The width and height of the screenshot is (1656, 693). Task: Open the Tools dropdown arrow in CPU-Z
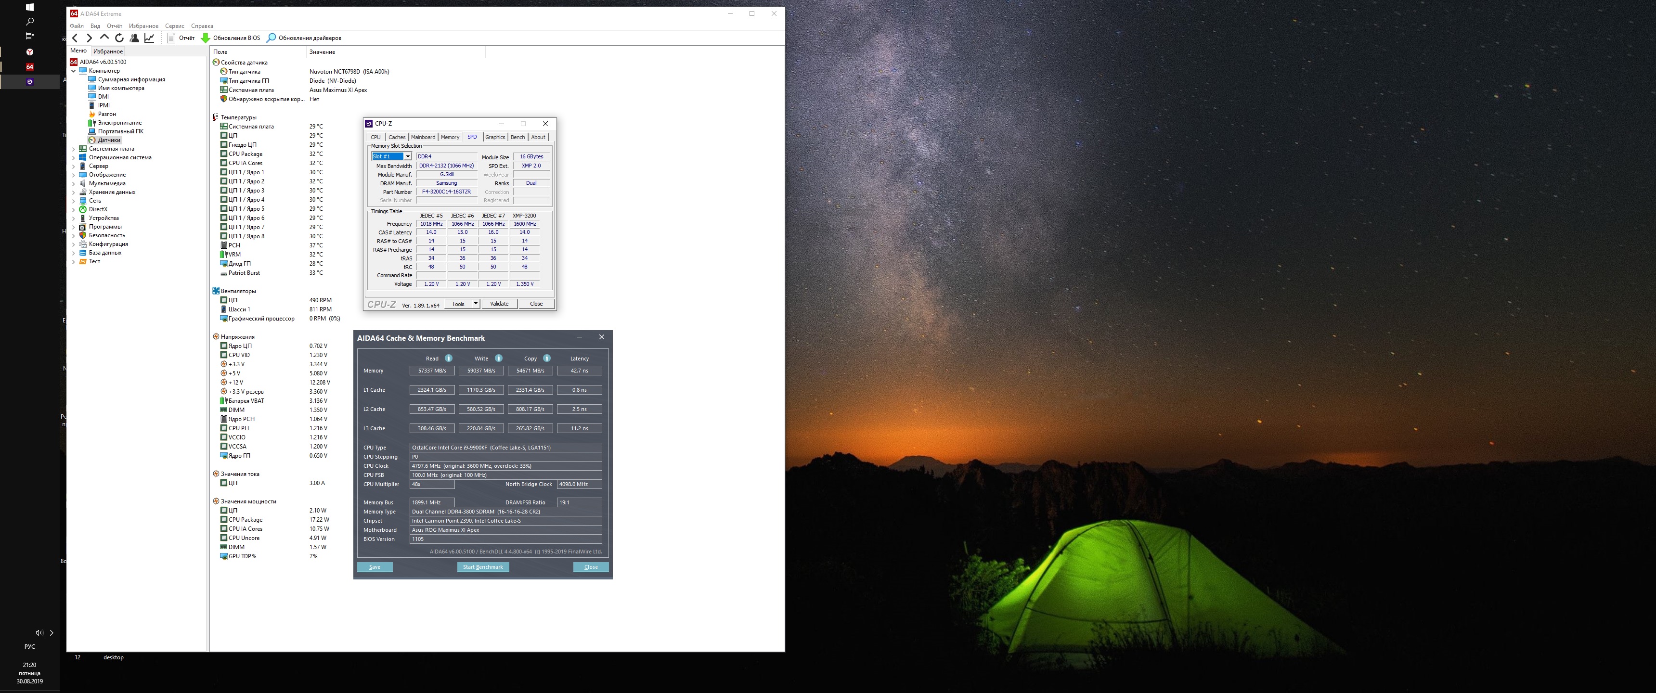coord(476,304)
